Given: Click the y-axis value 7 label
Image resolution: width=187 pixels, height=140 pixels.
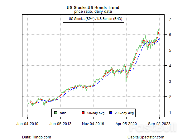Looking at the screenshot, I should [170, 19].
